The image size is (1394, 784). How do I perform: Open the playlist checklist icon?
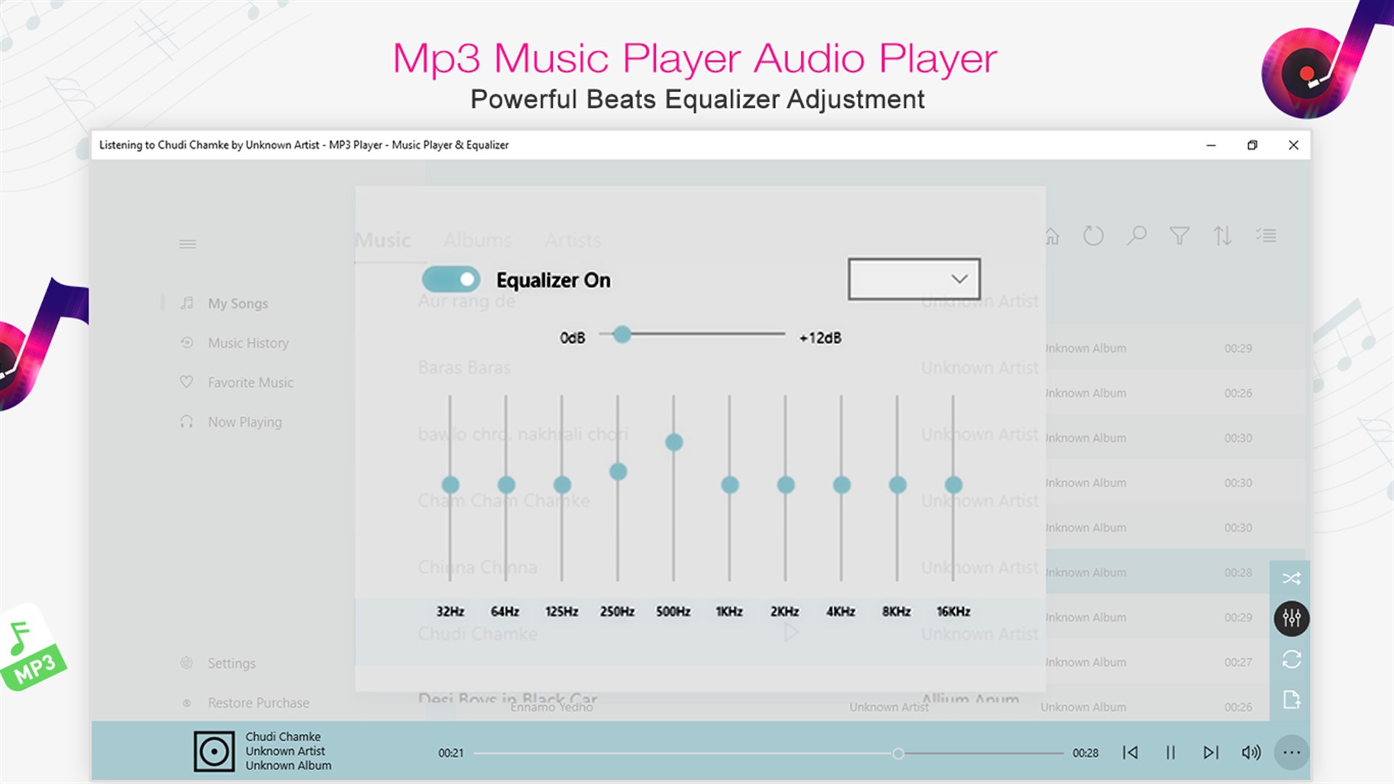1267,236
